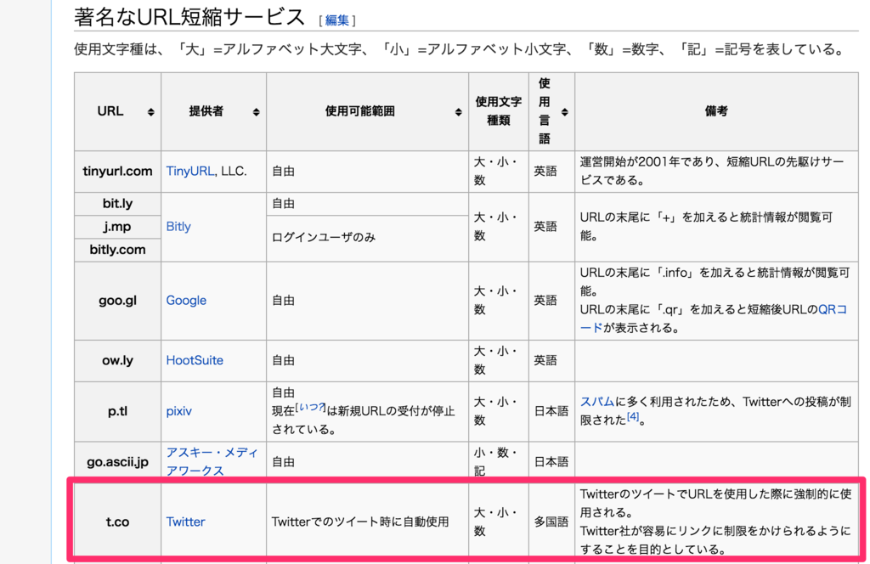Select the bit.ly cell
The width and height of the screenshot is (870, 564).
point(117,204)
